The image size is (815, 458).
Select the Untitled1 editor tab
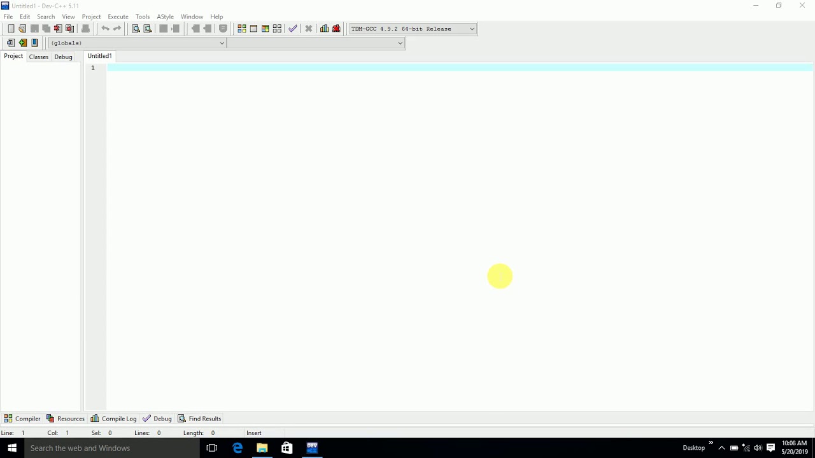(x=99, y=56)
